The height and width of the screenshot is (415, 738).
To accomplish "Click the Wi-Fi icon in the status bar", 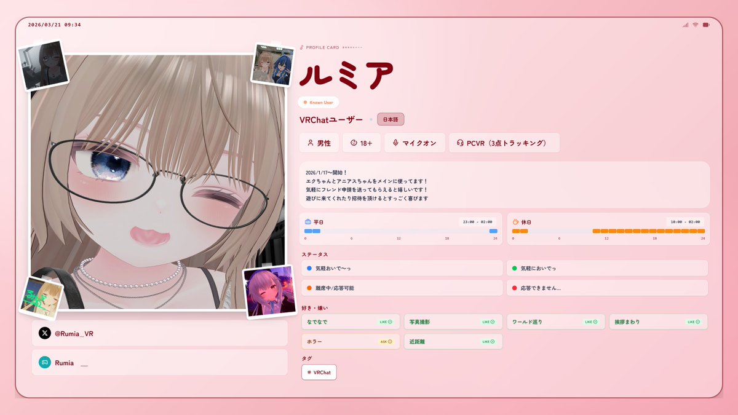I will (694, 25).
